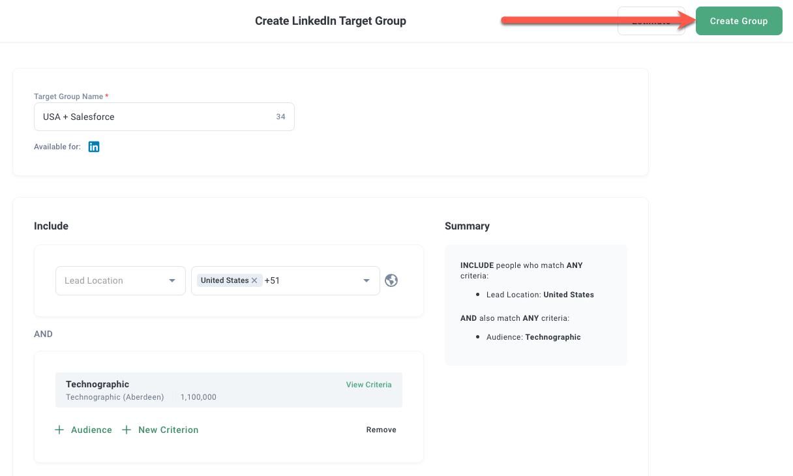Screen dimensions: 793x476
Task: Select the Technographic audience row title
Action: click(x=98, y=384)
